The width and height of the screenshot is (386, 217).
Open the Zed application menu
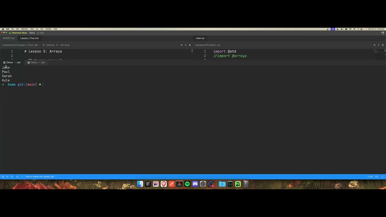[8, 29]
